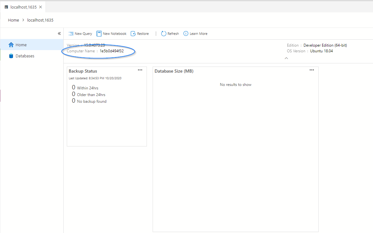
Task: Open the Backup Status card options menu
Action: (x=140, y=70)
